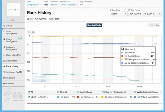Viewport: 165px width, 112px height.
Task: Open Daily Ranks calendar item
Action: click(x=12, y=60)
